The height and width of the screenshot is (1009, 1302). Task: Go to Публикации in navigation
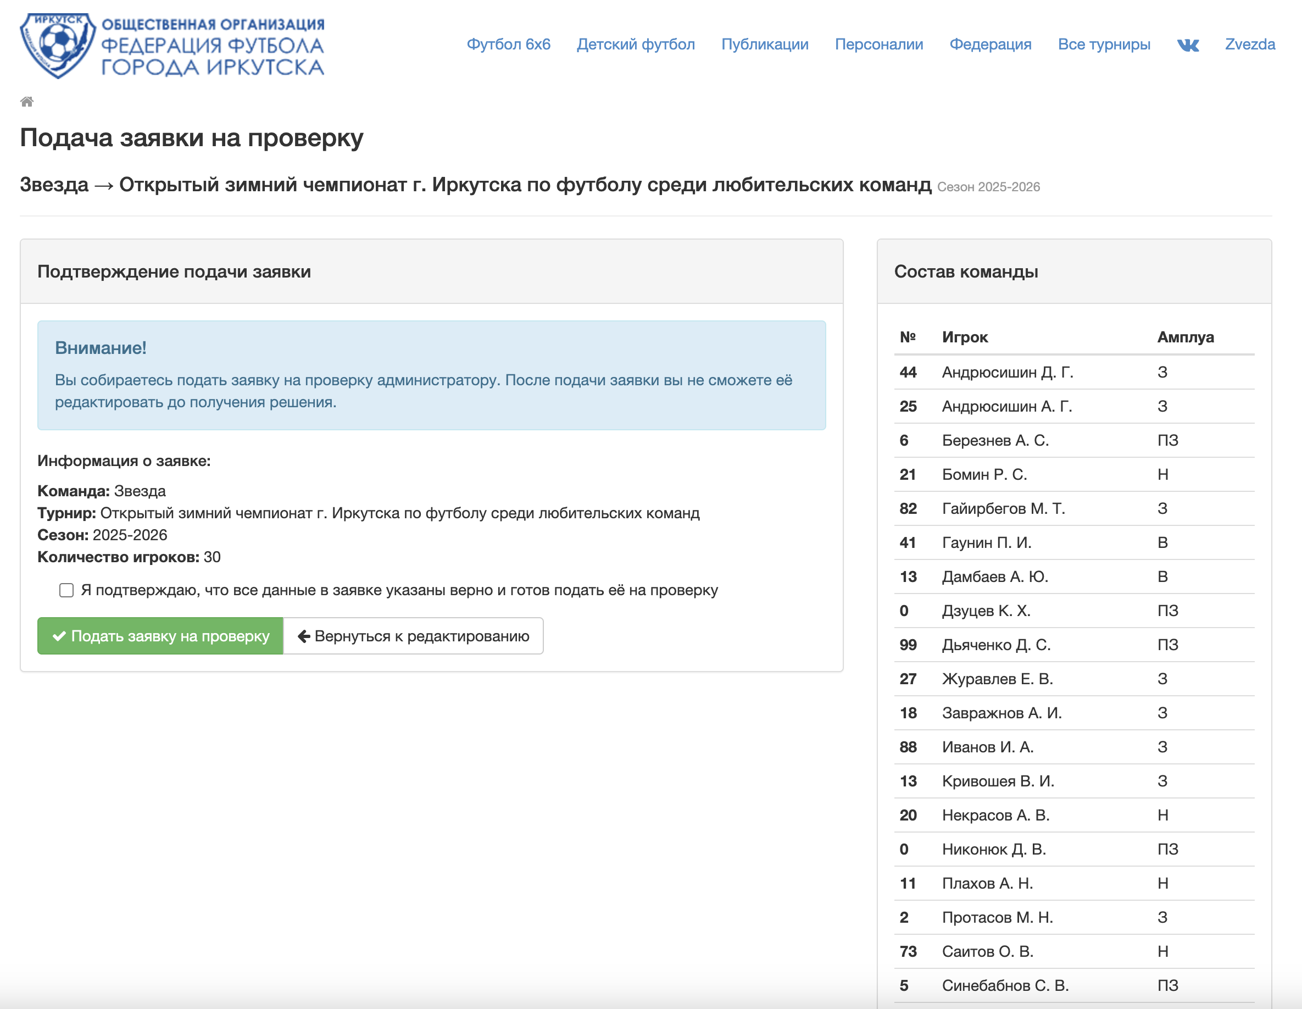tap(764, 45)
